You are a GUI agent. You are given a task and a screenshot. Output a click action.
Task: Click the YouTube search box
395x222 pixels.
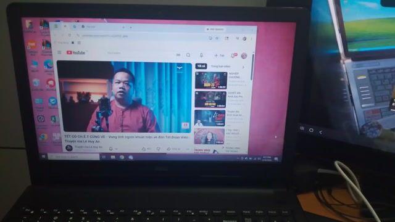[x=140, y=54]
